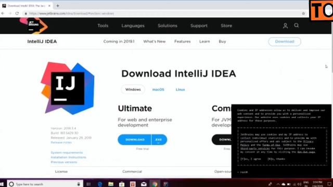
Task: Open the Previous versions link
Action: click(x=64, y=162)
